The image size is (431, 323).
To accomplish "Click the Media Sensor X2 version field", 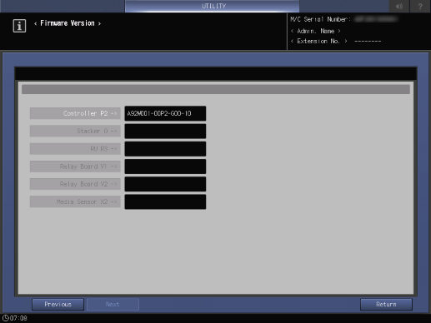I will coord(165,201).
